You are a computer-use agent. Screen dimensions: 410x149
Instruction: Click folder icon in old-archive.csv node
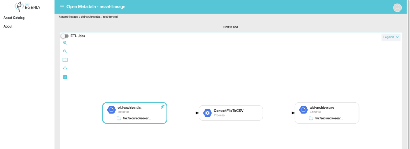tap(311, 118)
